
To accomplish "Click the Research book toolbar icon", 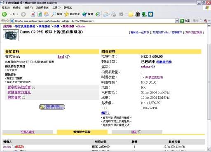I will (x=137, y=14).
